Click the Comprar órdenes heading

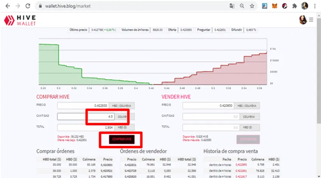click(x=55, y=151)
